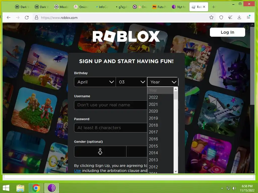Viewport: 258px width, 193px height.
Task: Click the taskbar clock showing 6:58 PM
Action: pos(247,188)
